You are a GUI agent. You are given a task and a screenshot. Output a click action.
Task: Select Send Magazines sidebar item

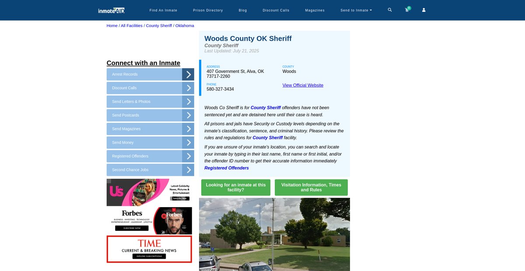coord(144,129)
